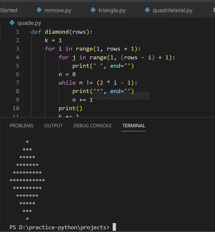Open the DEBUG CONSOLE panel tab
Viewport: 215px width, 232px height.
click(x=92, y=126)
